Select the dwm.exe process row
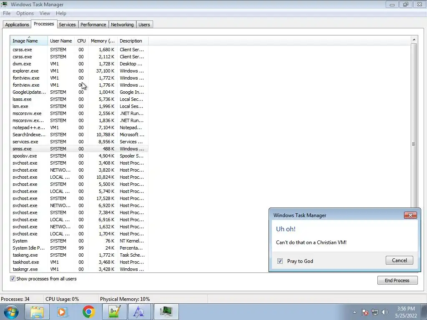427x320 pixels. tap(79, 64)
